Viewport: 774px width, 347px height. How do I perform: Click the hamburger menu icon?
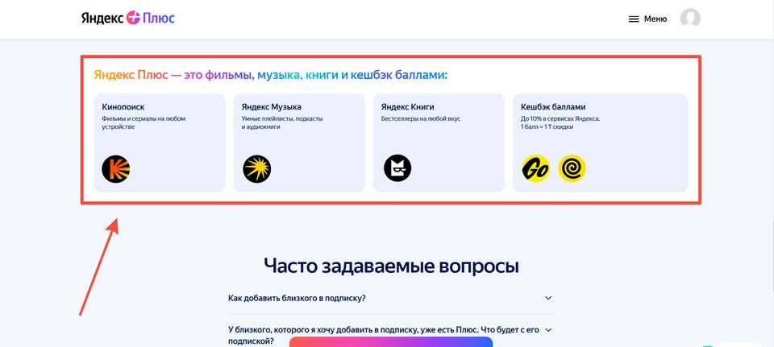click(x=634, y=19)
